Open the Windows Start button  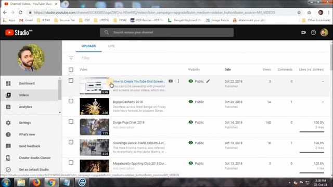tap(6, 182)
